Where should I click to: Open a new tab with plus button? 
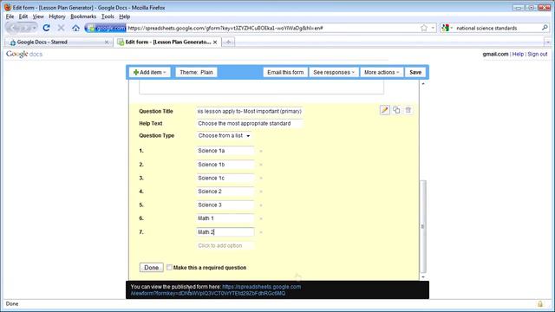(x=228, y=42)
